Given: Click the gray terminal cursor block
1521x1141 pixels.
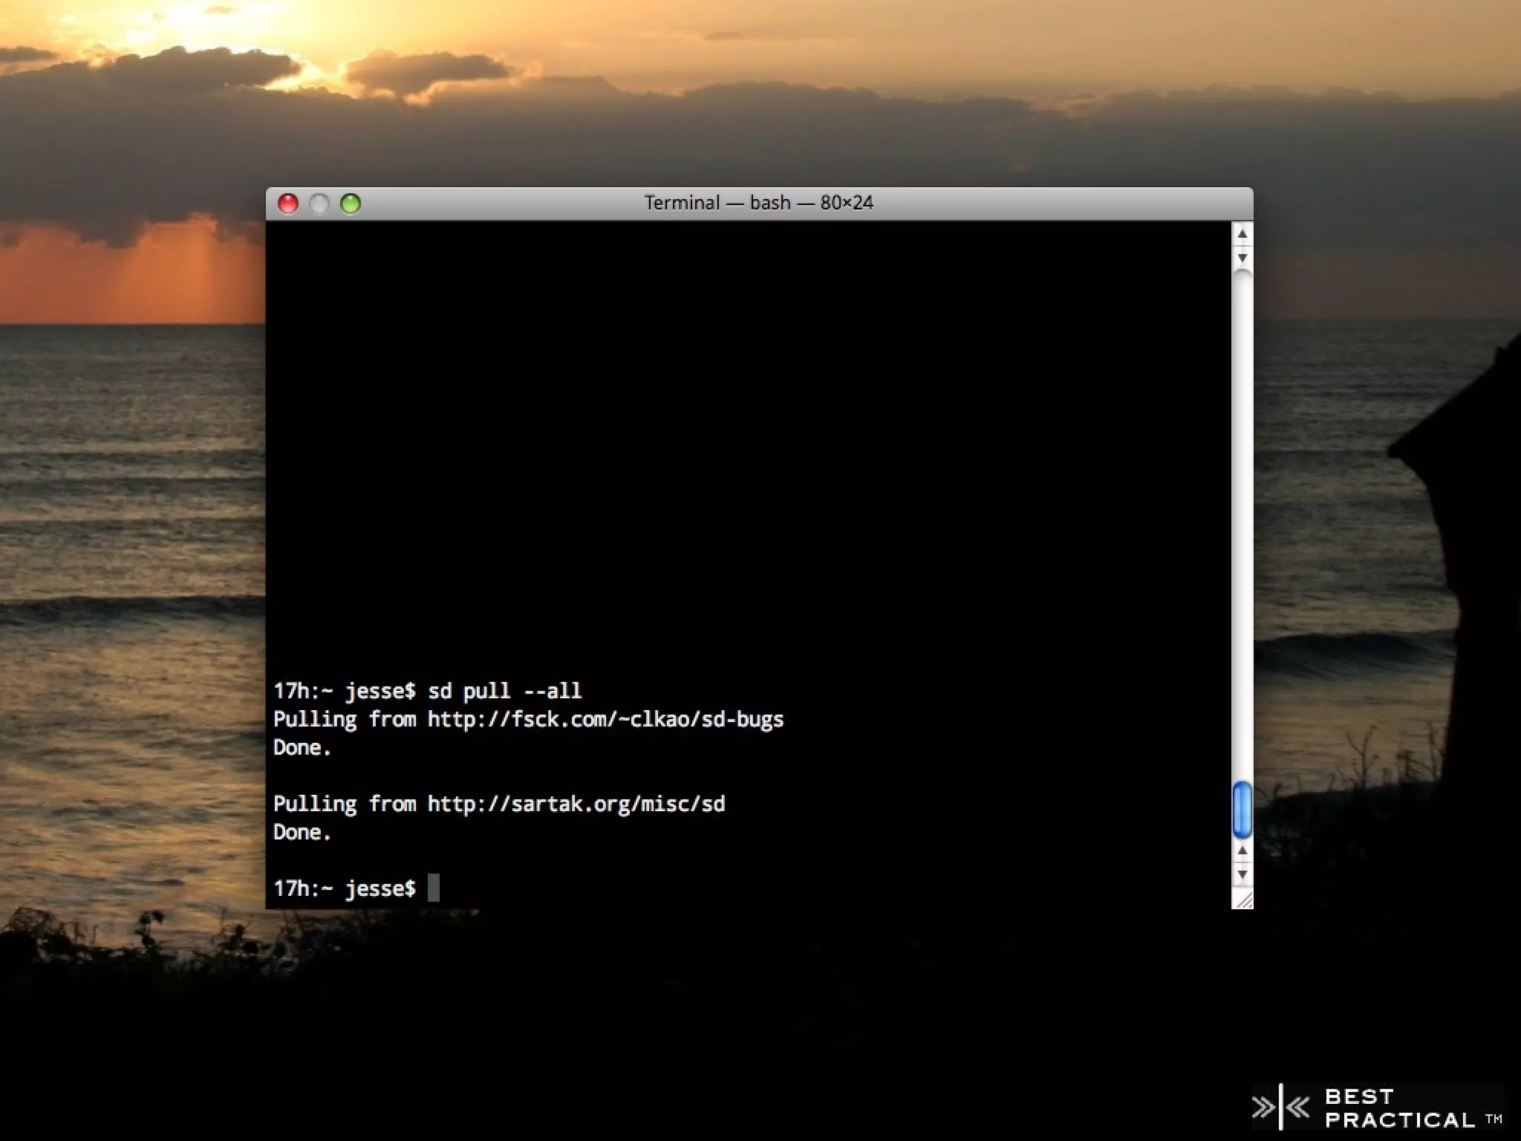Looking at the screenshot, I should tap(434, 888).
